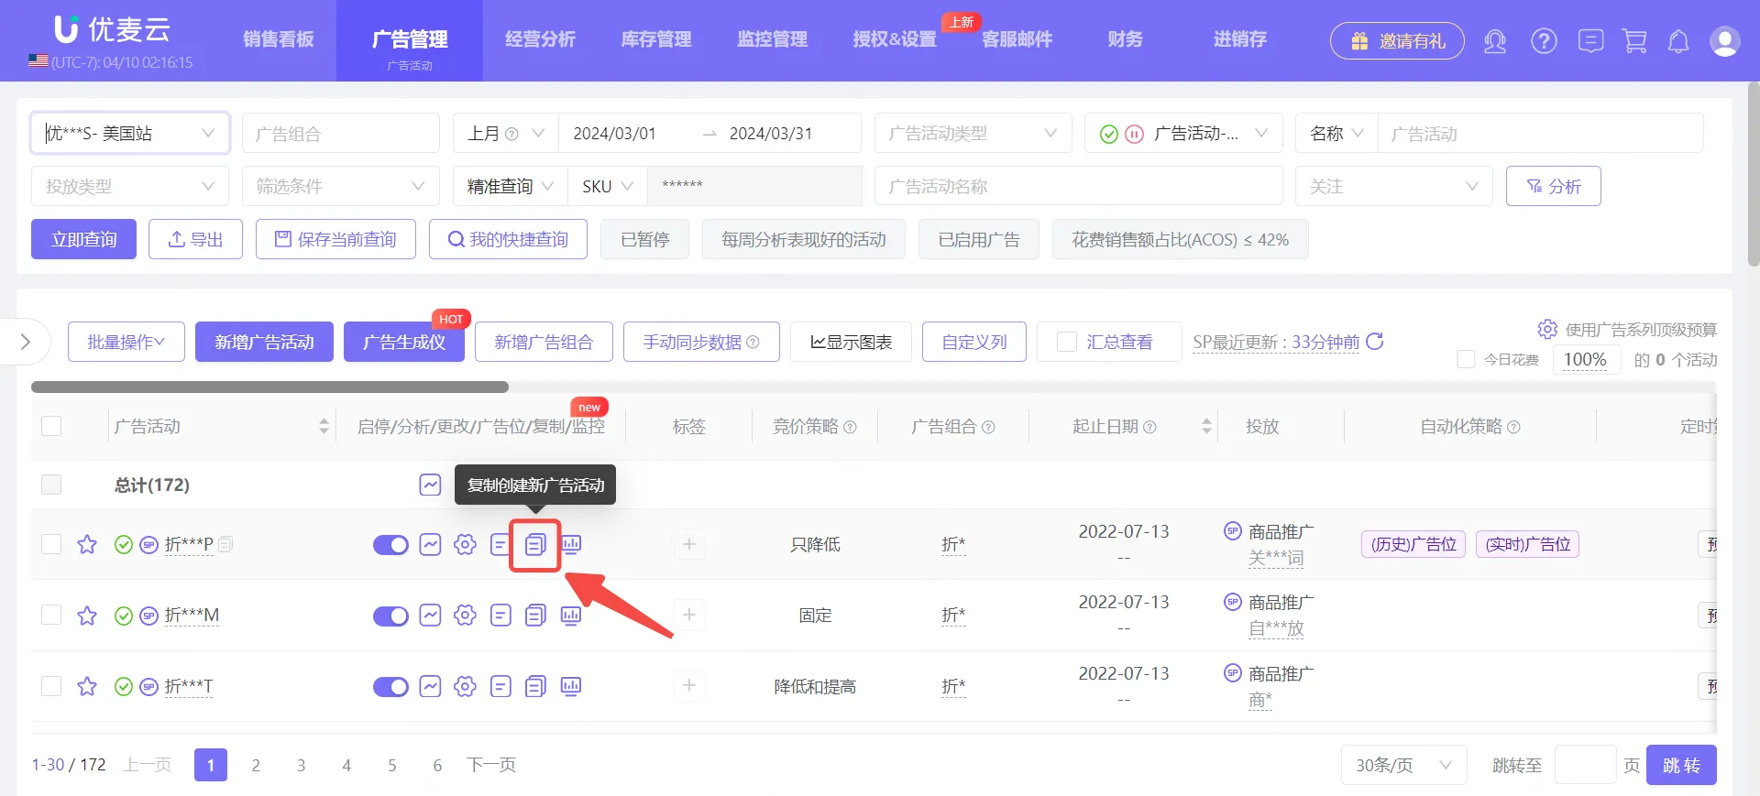Open the total row chart icon
This screenshot has height=796, width=1760.
[x=430, y=485]
